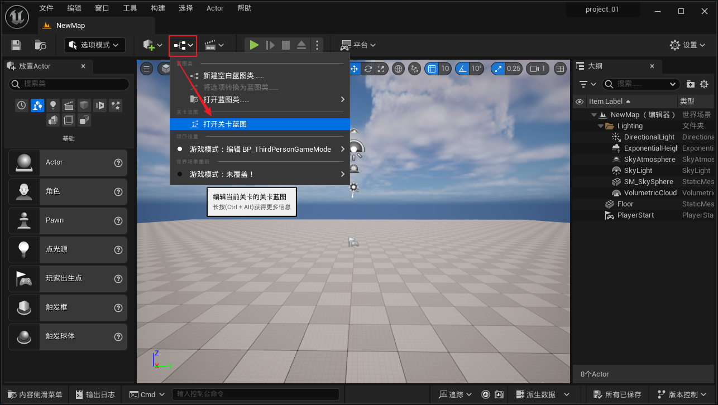Open the 文件 menu
The width and height of the screenshot is (718, 405).
click(46, 8)
